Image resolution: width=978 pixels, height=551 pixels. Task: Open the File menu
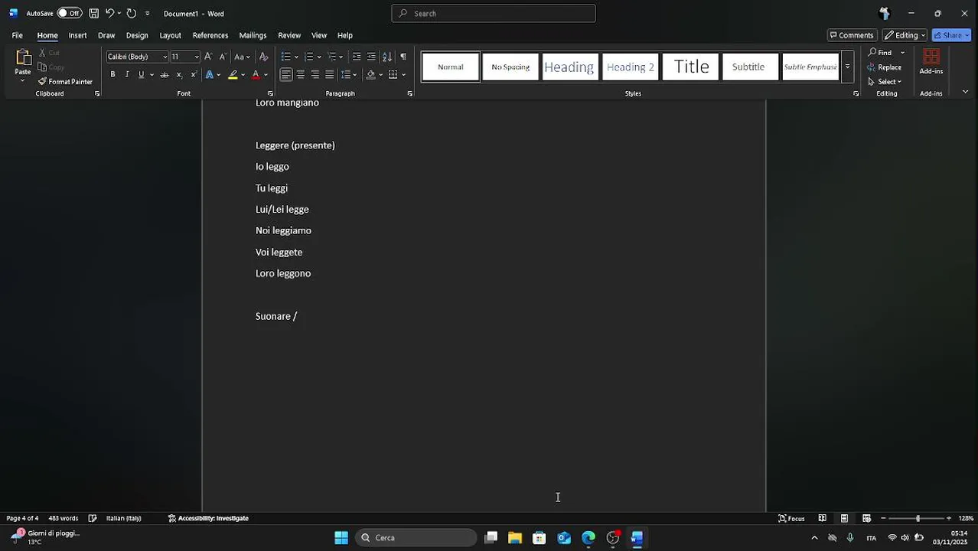pyautogui.click(x=17, y=35)
